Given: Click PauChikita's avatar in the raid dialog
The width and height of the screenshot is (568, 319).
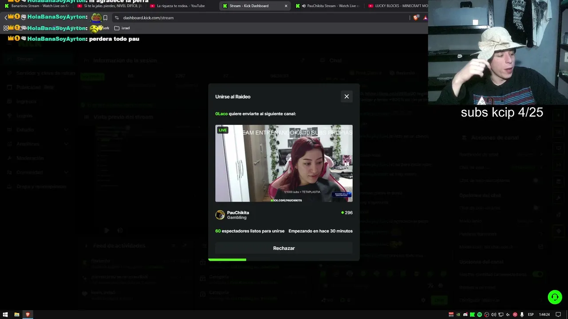Looking at the screenshot, I should pos(220,215).
